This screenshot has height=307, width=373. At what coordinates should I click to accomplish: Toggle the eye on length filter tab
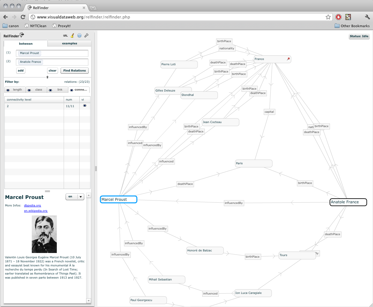pyautogui.click(x=8, y=90)
